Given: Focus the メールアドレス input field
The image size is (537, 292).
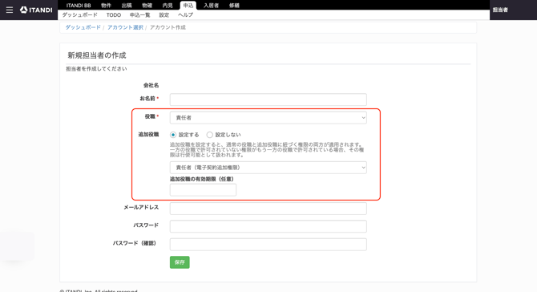Looking at the screenshot, I should coord(268,209).
